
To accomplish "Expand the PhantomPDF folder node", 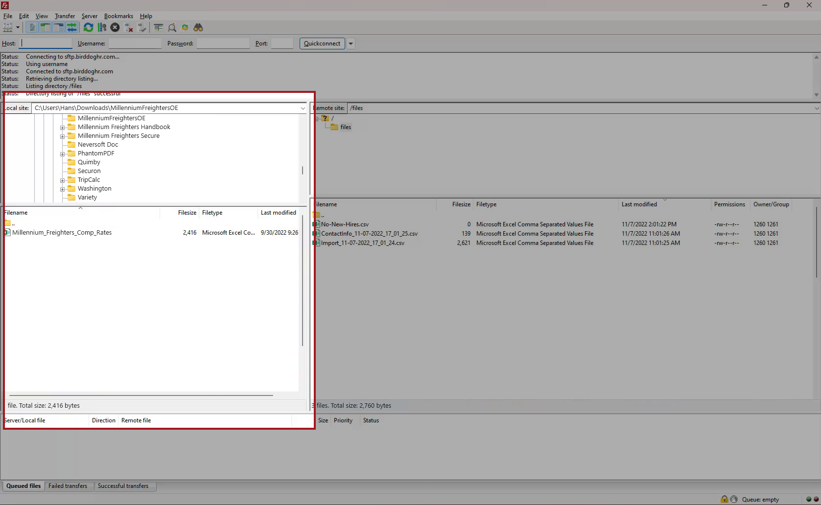I will click(x=63, y=154).
